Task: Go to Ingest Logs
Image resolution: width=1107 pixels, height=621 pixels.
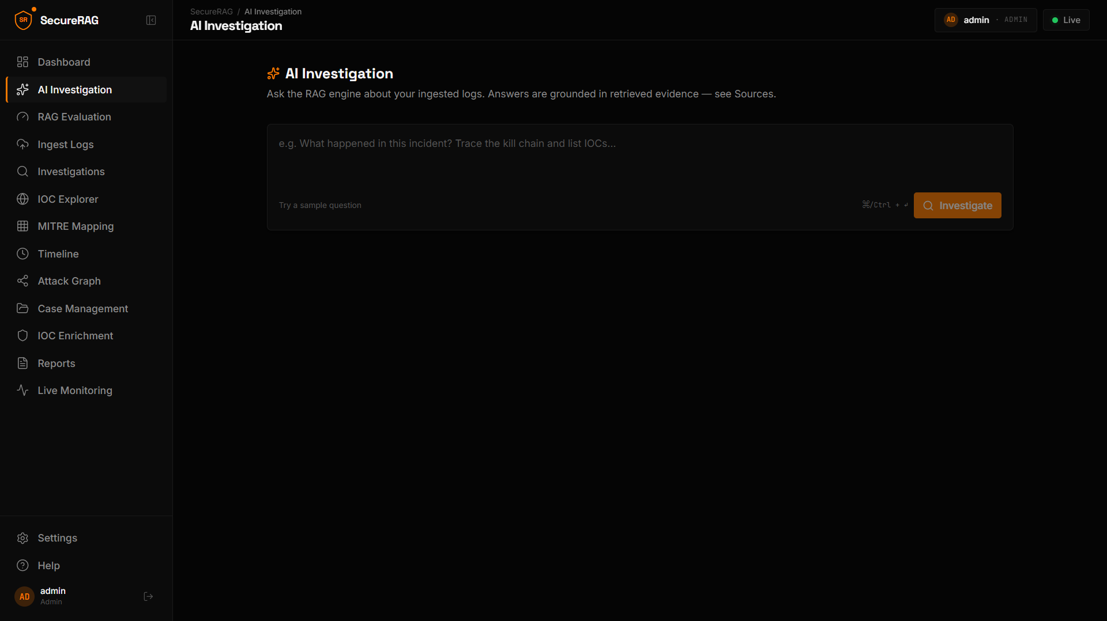Action: tap(86, 144)
